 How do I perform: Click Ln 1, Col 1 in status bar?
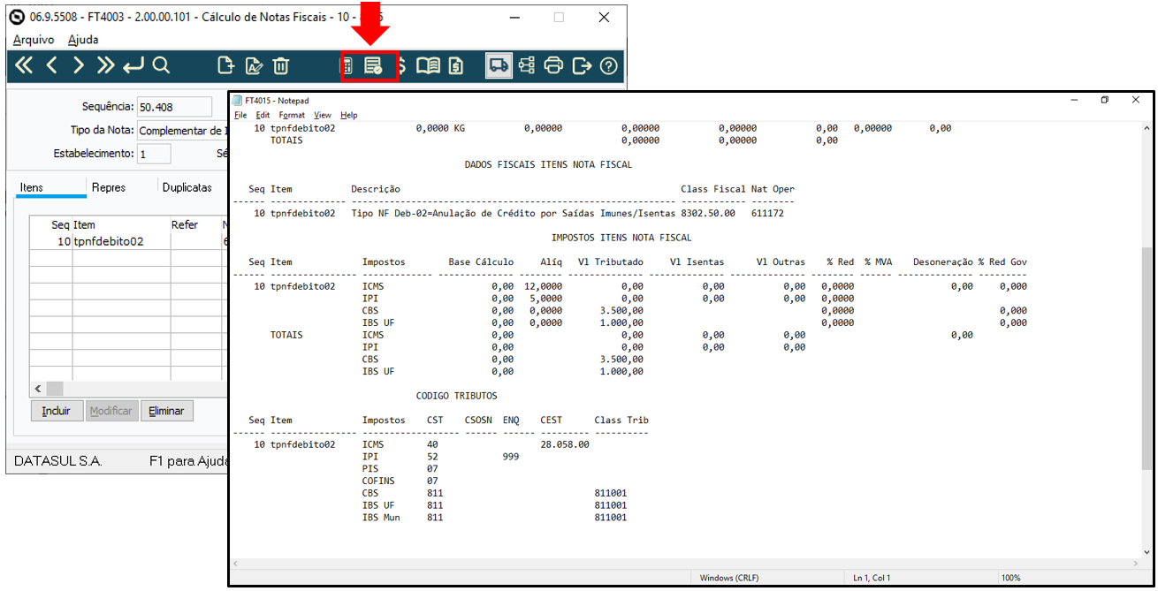coord(873,578)
